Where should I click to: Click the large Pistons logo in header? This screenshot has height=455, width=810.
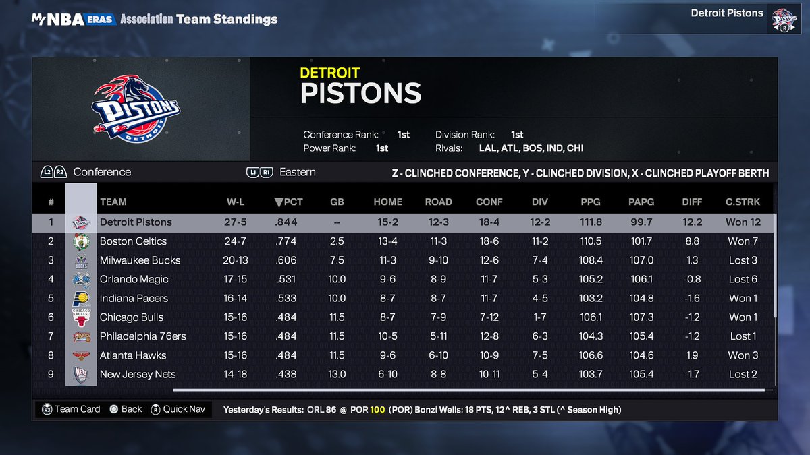tap(136, 108)
